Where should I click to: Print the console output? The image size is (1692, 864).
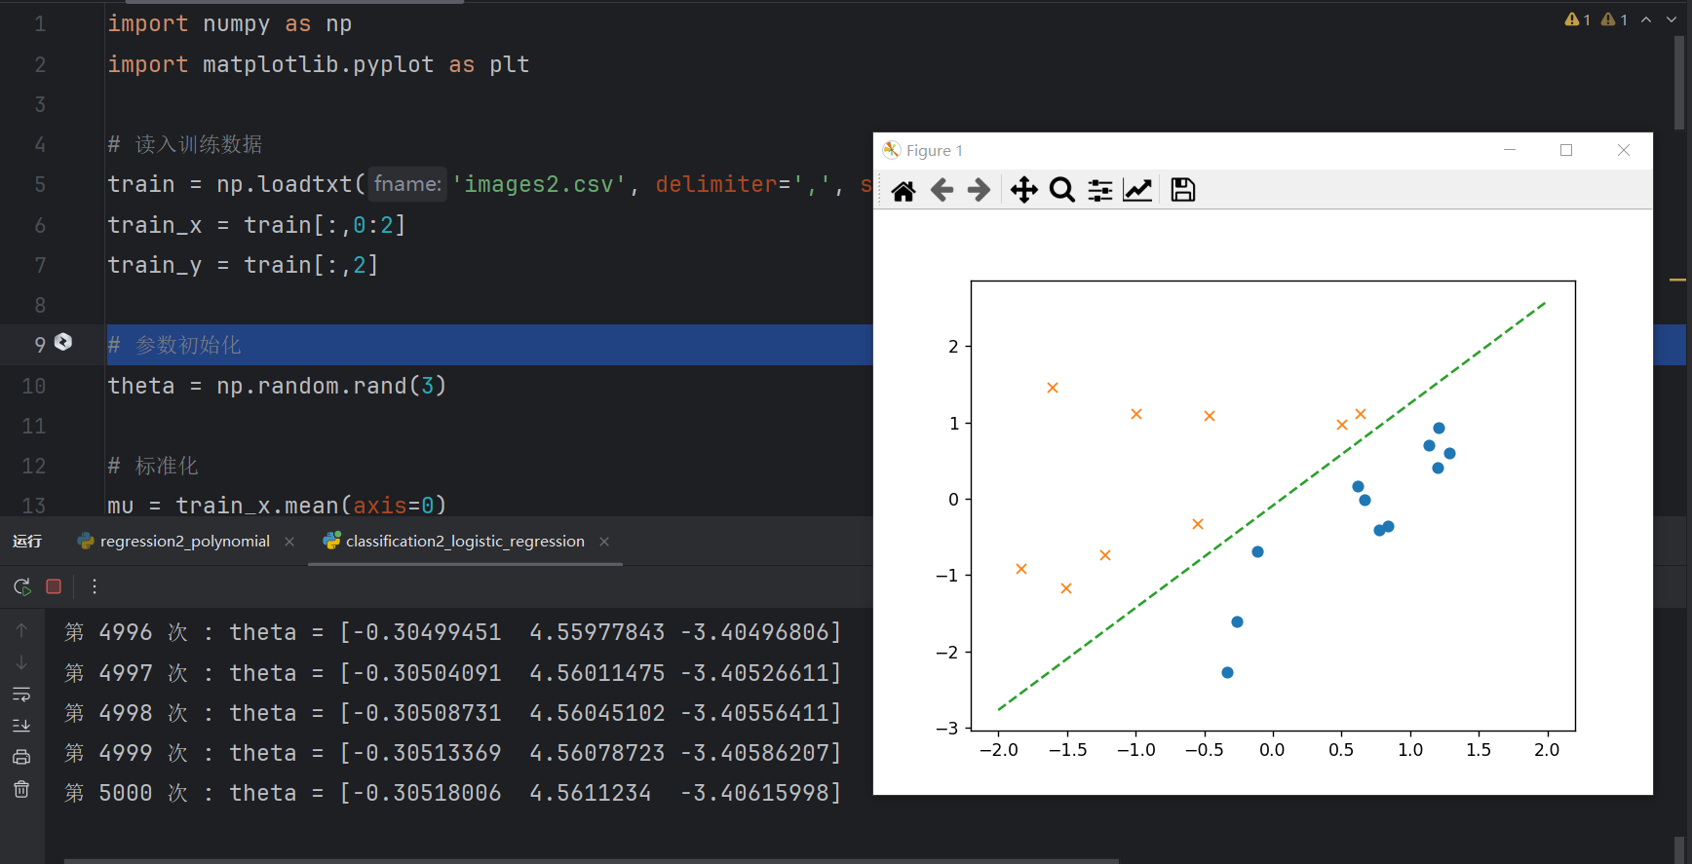[21, 757]
